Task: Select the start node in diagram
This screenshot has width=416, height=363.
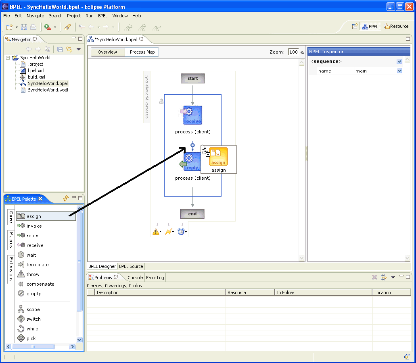Action: (192, 79)
